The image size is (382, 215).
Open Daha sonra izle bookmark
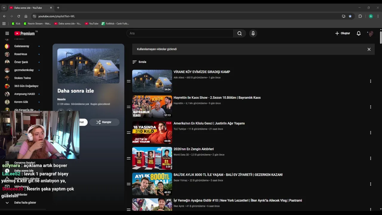coord(68,24)
